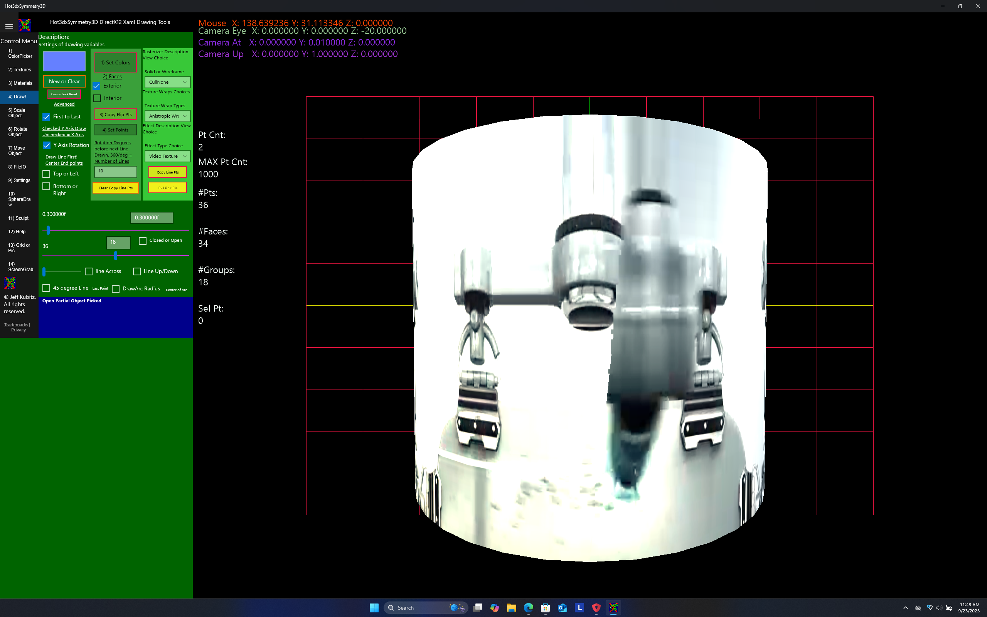Select the 2) Textures menu item
Screen dimensions: 987x617
tap(19, 70)
